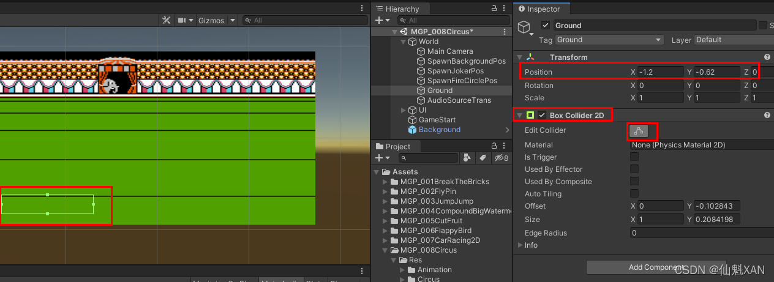Open Scene view camera settings
Screen dimensions: 774x282
[x=186, y=20]
